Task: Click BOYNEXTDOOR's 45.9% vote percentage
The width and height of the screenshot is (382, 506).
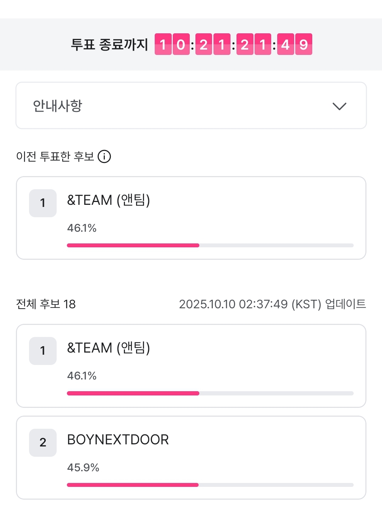Action: tap(83, 467)
